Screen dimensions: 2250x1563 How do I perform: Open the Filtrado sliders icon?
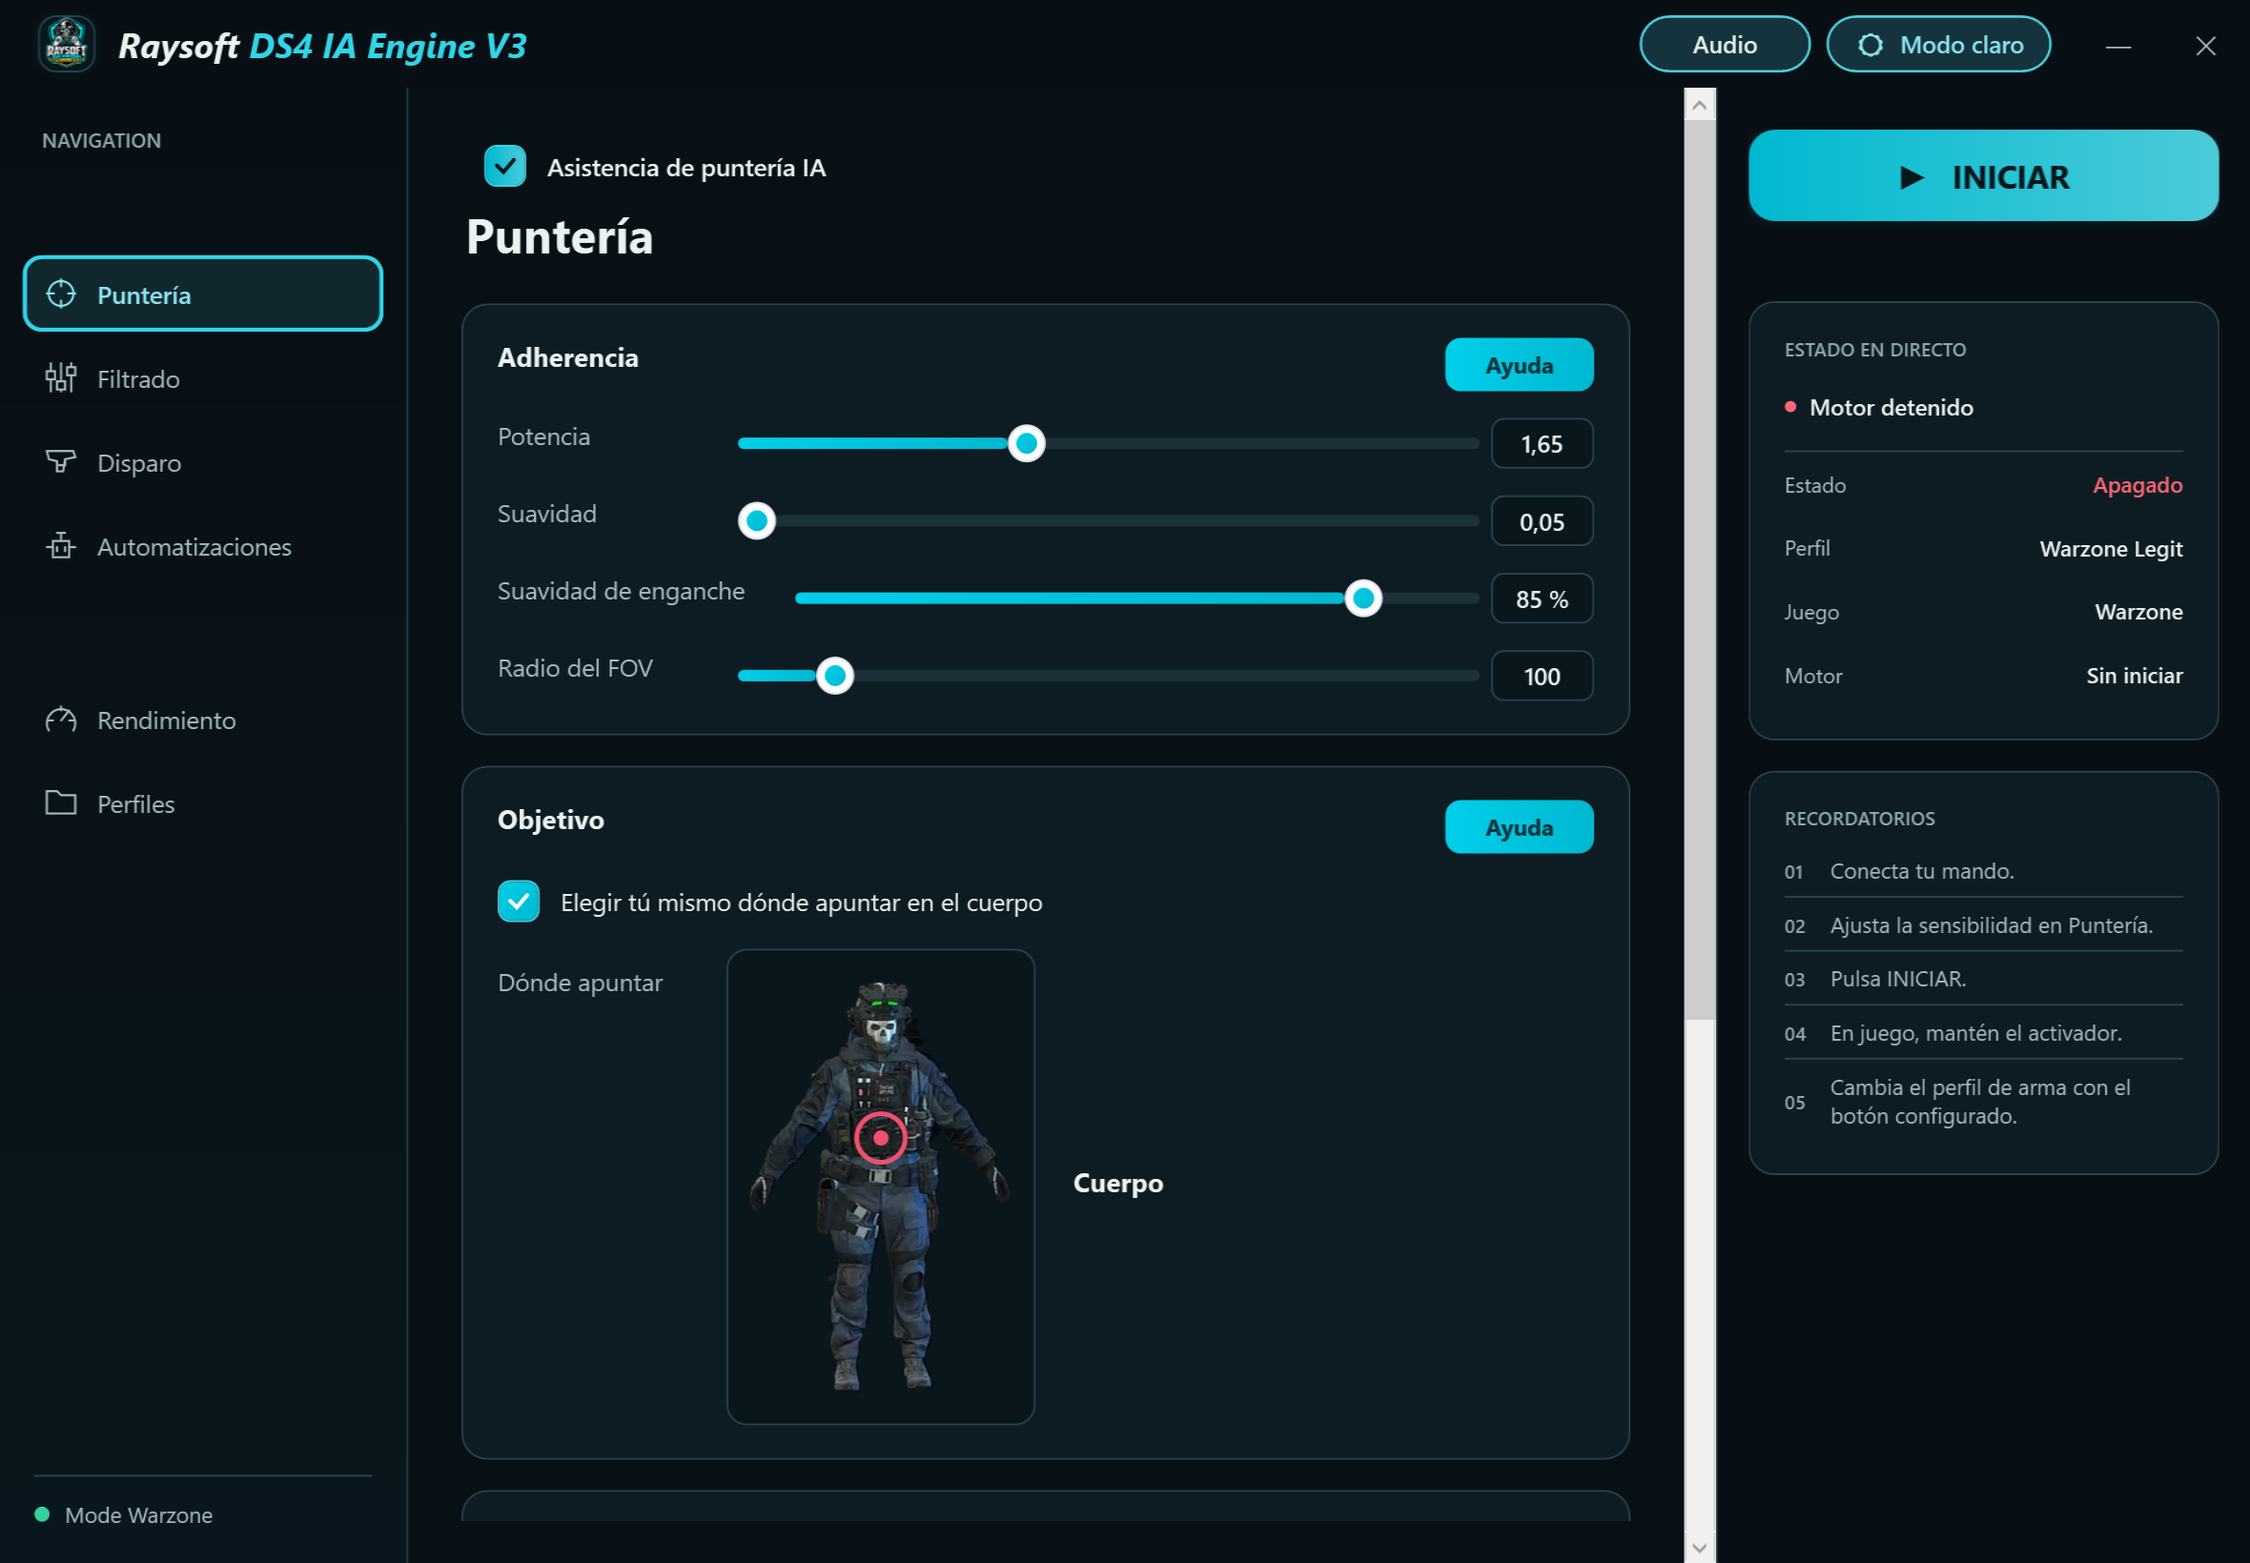point(61,378)
